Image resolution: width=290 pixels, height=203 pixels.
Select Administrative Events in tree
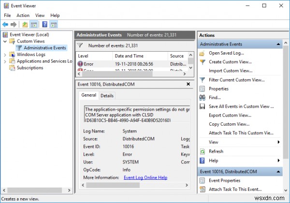click(45, 48)
